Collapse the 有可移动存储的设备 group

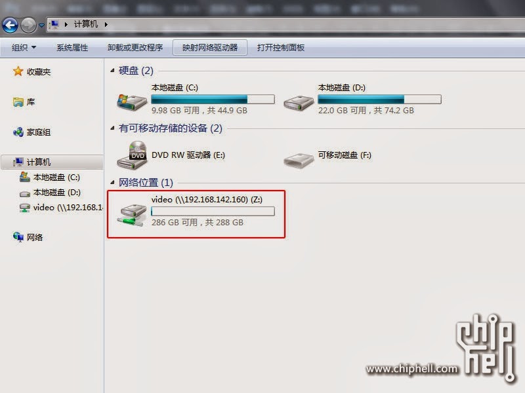(x=112, y=128)
